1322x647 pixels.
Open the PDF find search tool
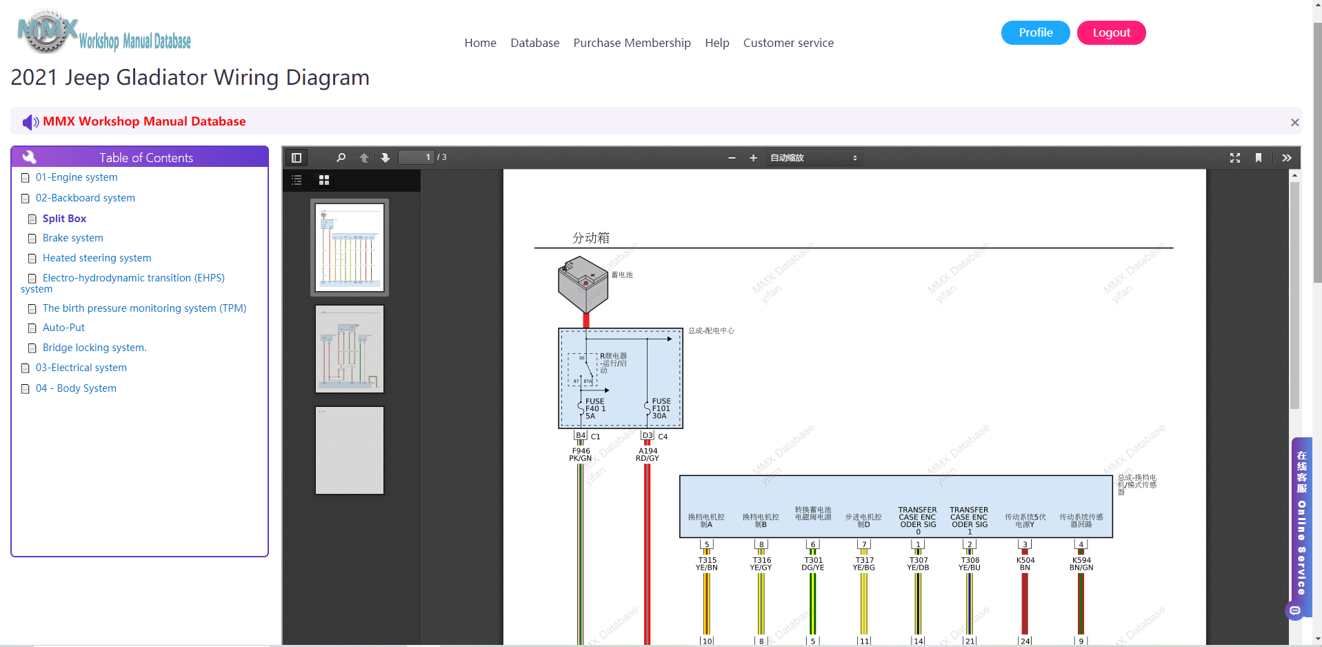[341, 158]
